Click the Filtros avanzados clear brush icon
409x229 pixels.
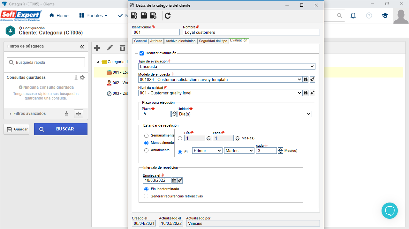[x=66, y=114]
